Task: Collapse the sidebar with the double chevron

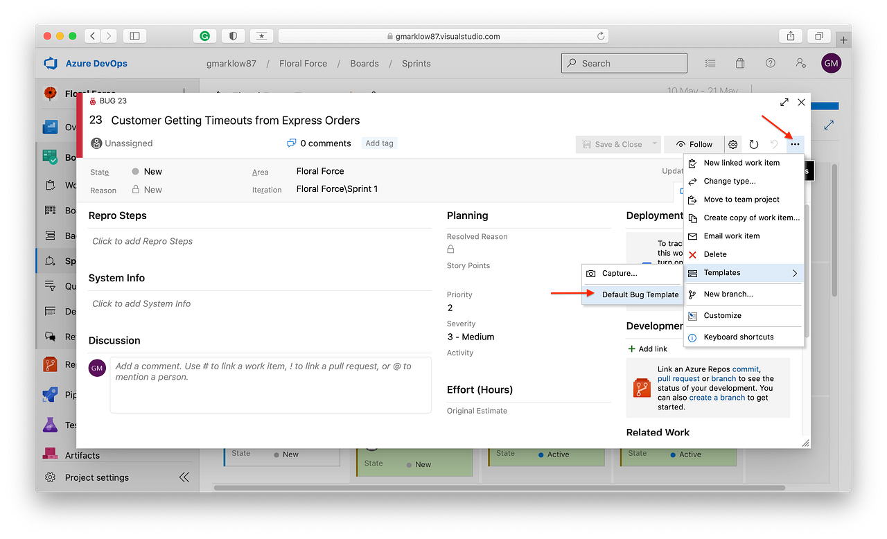Action: tap(184, 477)
